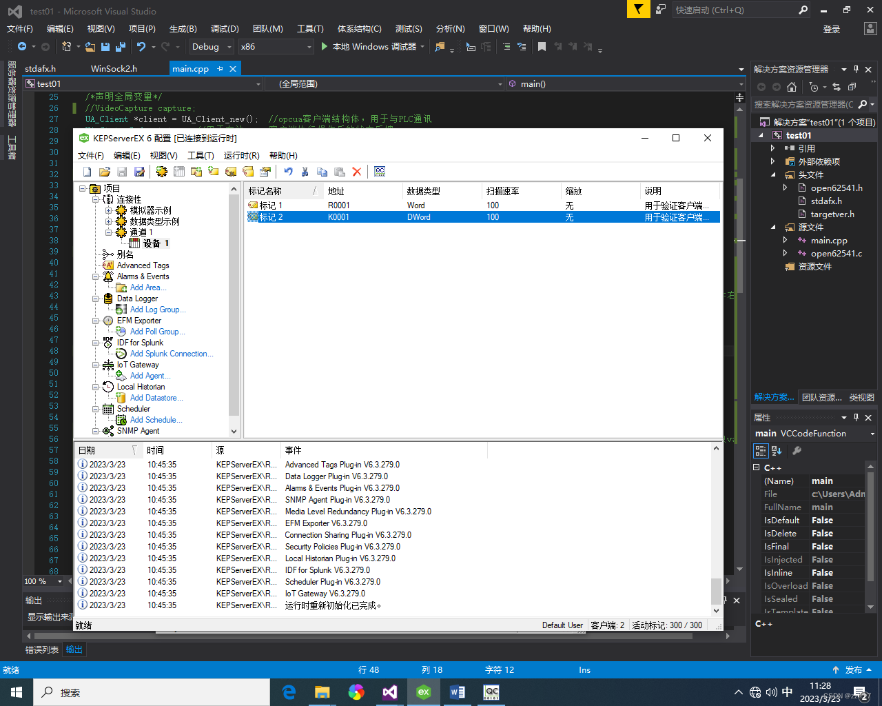Start debugging with green play arrow
The height and width of the screenshot is (706, 882).
tap(325, 46)
